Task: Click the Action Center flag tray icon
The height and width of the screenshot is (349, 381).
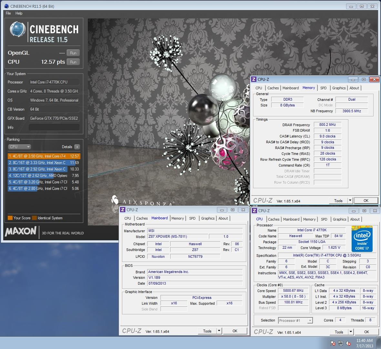Action: point(333,344)
